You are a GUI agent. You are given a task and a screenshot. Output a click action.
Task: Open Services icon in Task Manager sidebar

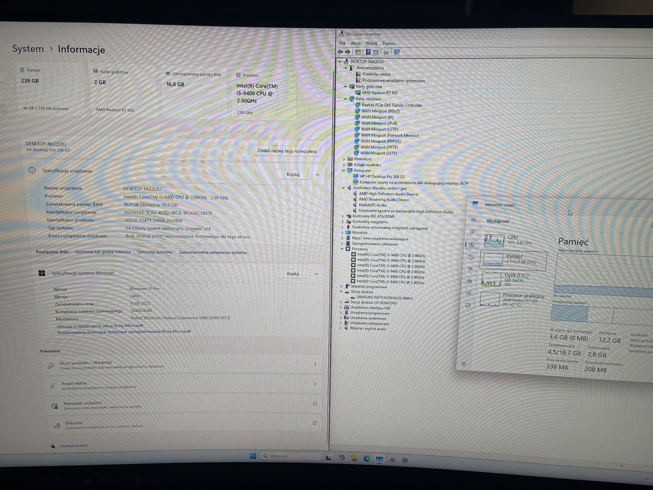pyautogui.click(x=468, y=305)
